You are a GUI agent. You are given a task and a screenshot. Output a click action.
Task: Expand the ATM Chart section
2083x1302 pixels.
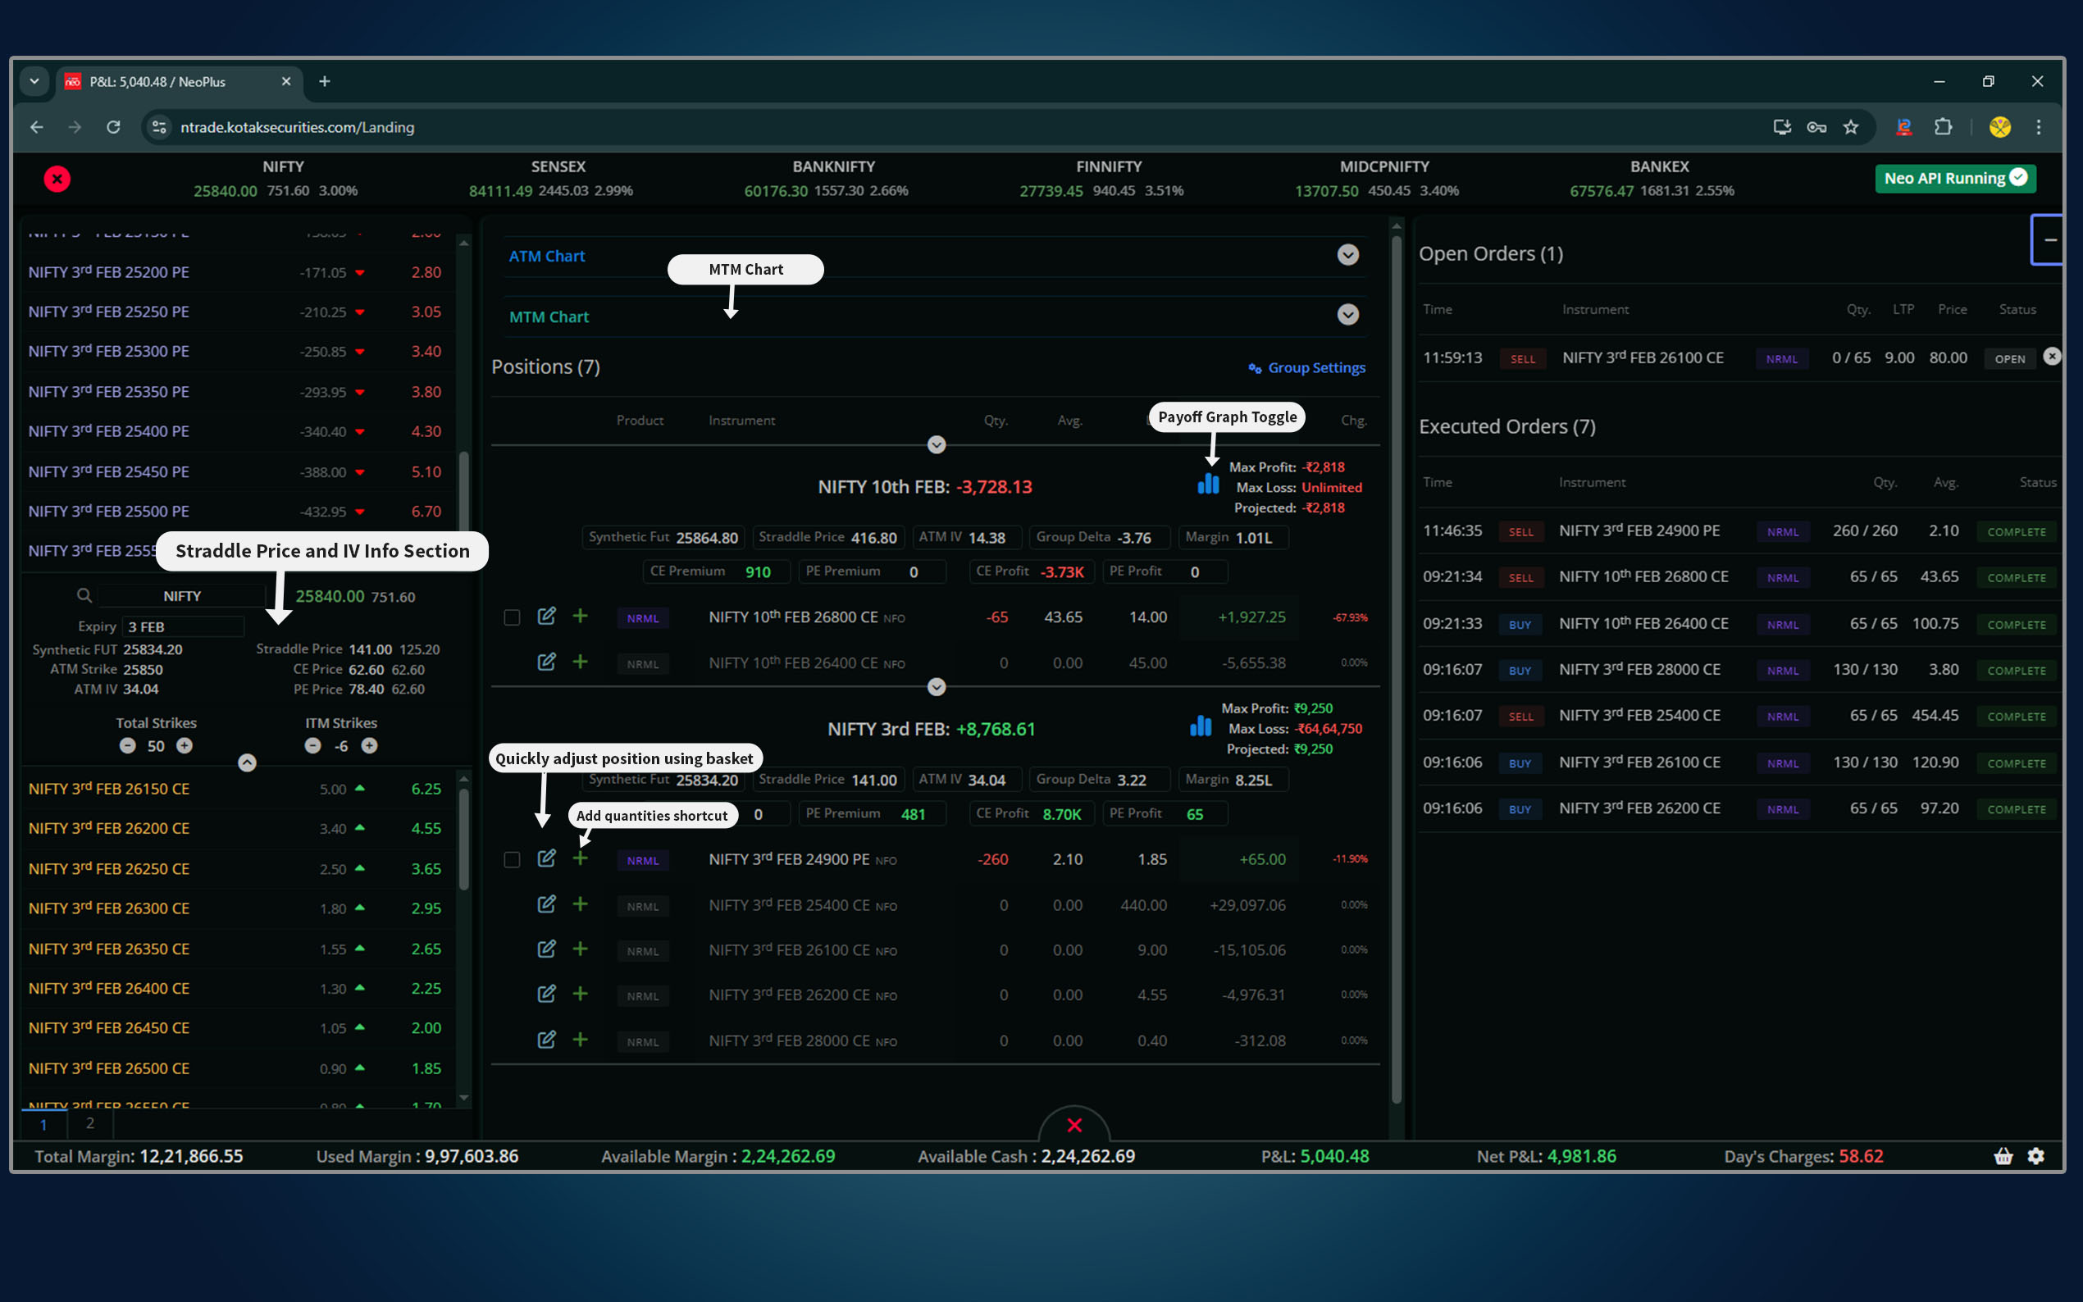point(1347,255)
